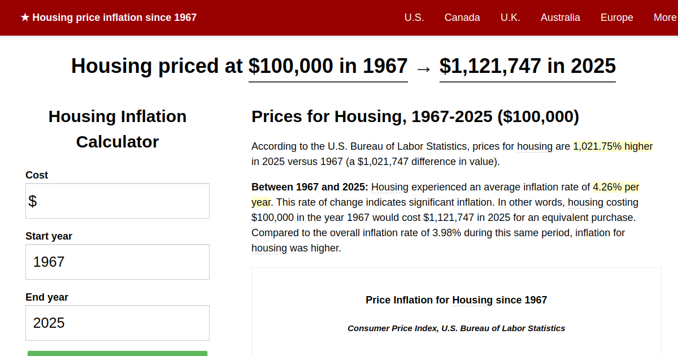Open the Australia inflation page
The width and height of the screenshot is (678, 356).
click(x=560, y=18)
